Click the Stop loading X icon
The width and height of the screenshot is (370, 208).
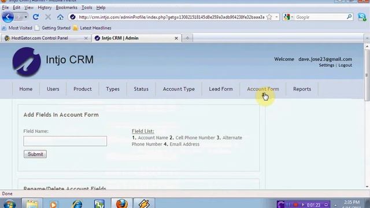coord(48,17)
